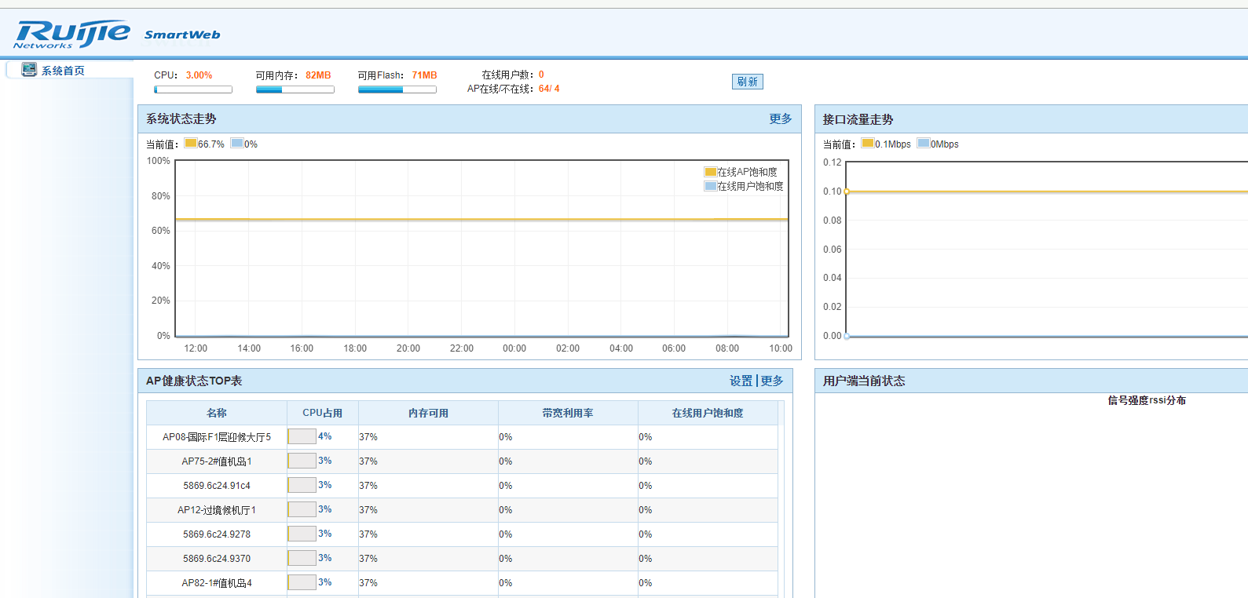Click the Ruijie Networks logo
Image resolution: width=1248 pixels, height=598 pixels.
(71, 35)
